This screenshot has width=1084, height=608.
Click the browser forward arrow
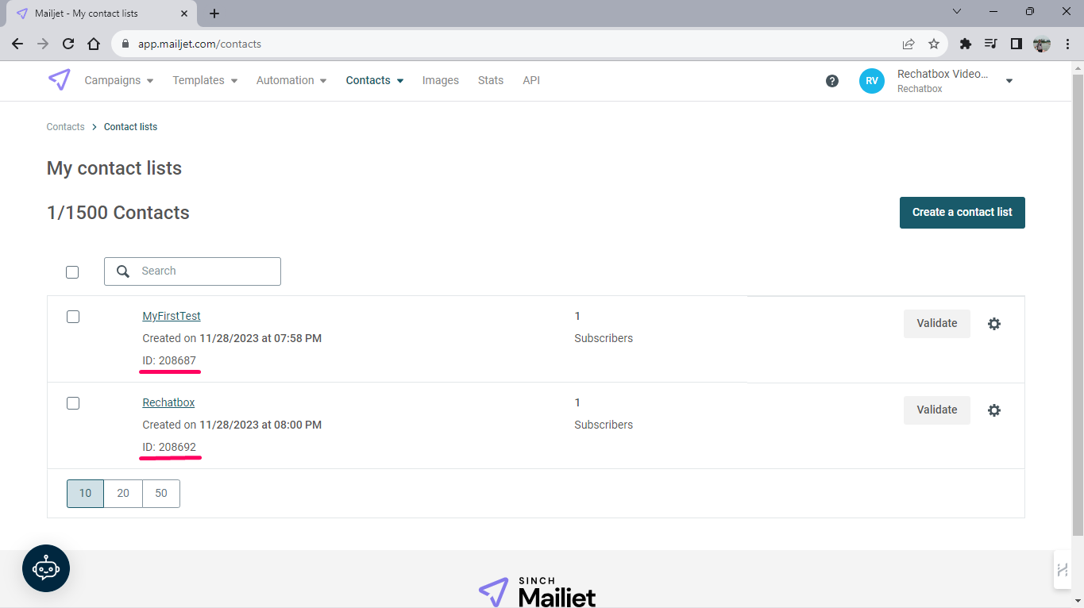pos(43,44)
